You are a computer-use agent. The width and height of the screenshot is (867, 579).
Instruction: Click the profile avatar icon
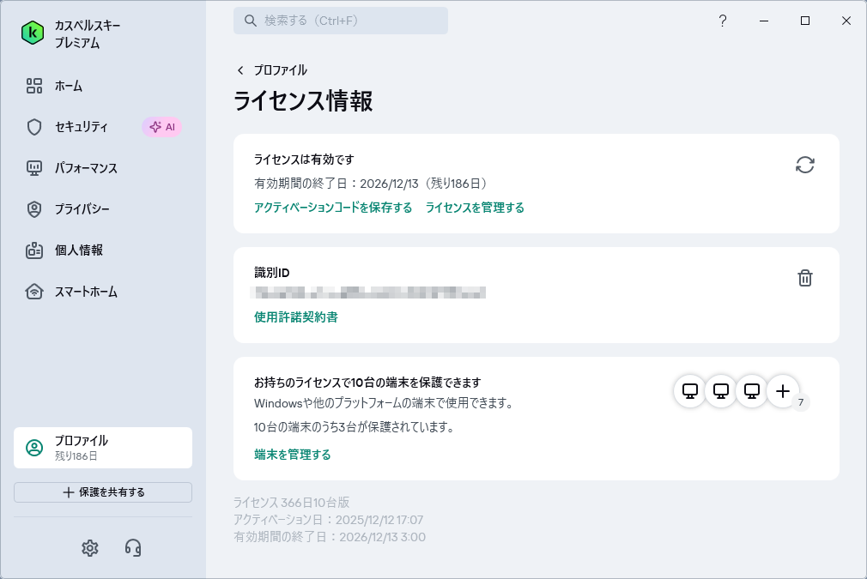[34, 448]
